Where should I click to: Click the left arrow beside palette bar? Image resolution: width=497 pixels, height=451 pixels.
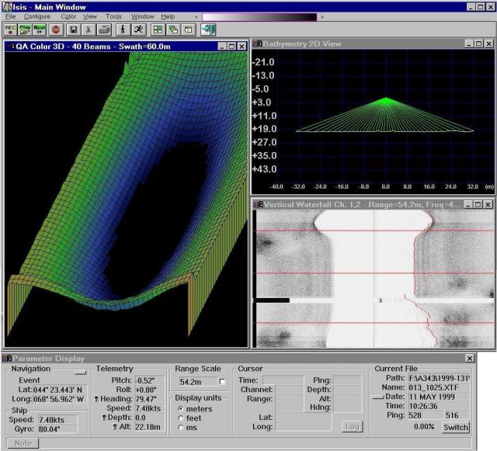click(196, 17)
